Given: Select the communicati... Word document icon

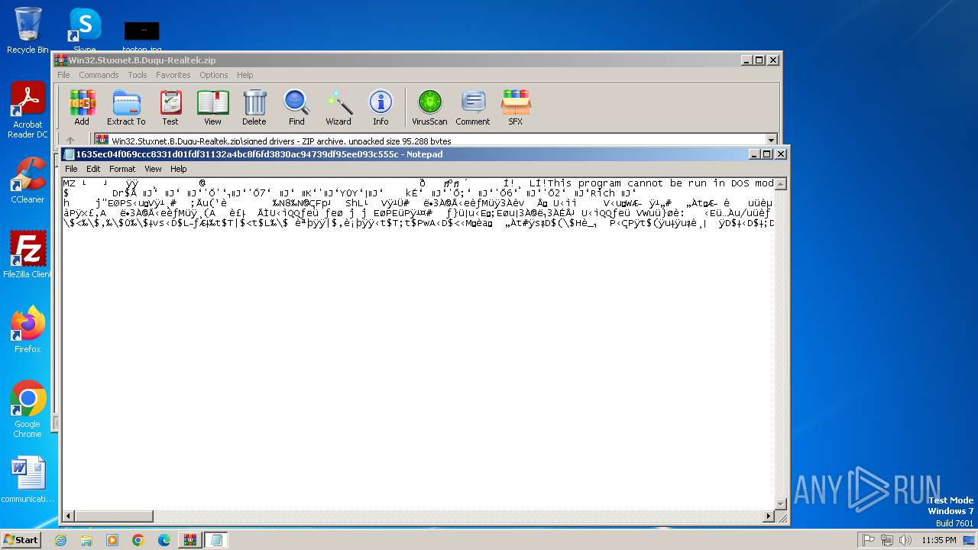Looking at the screenshot, I should [28, 480].
